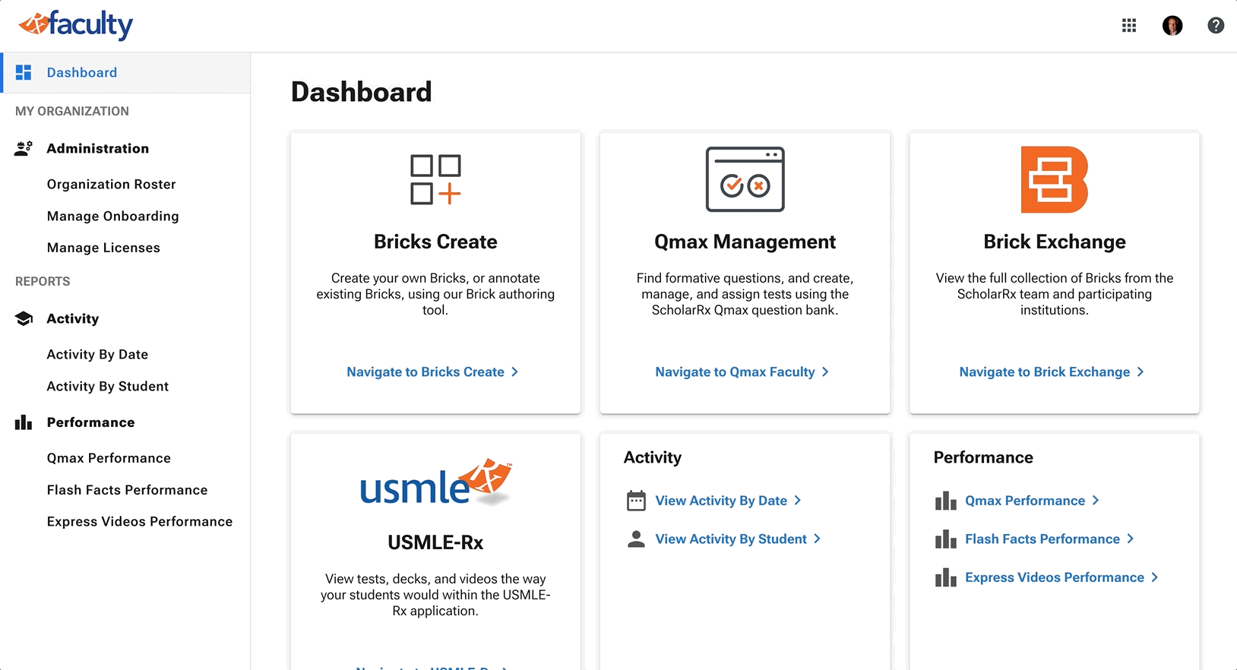Image resolution: width=1237 pixels, height=670 pixels.
Task: Click the user profile avatar
Action: tap(1172, 26)
